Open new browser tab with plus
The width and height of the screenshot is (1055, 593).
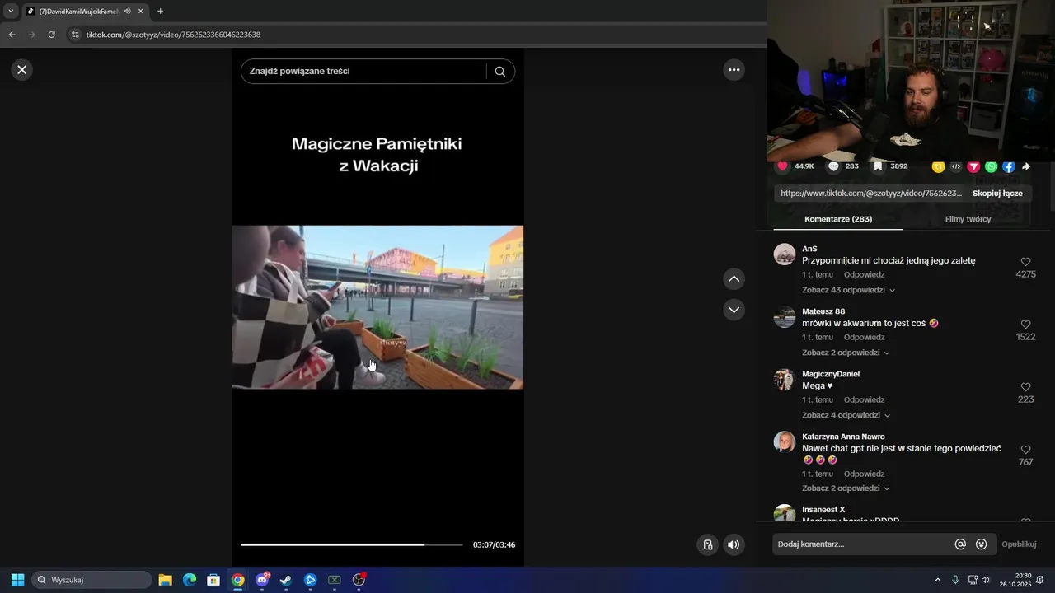pyautogui.click(x=160, y=12)
